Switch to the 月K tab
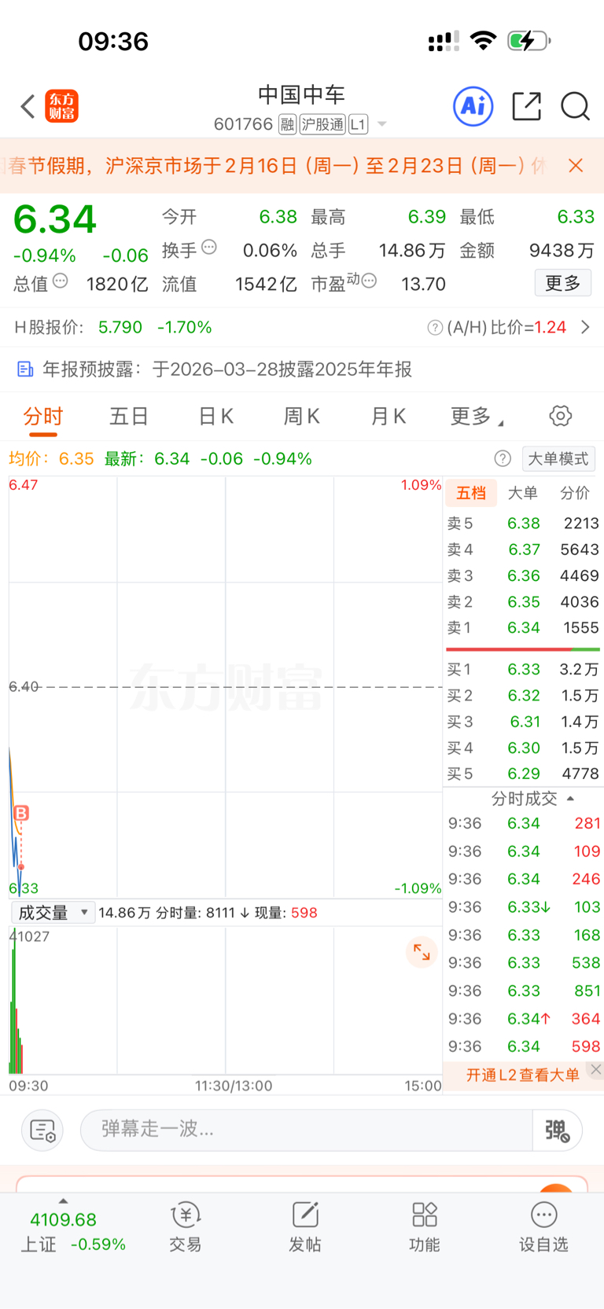Viewport: 604px width, 1309px height. [389, 417]
